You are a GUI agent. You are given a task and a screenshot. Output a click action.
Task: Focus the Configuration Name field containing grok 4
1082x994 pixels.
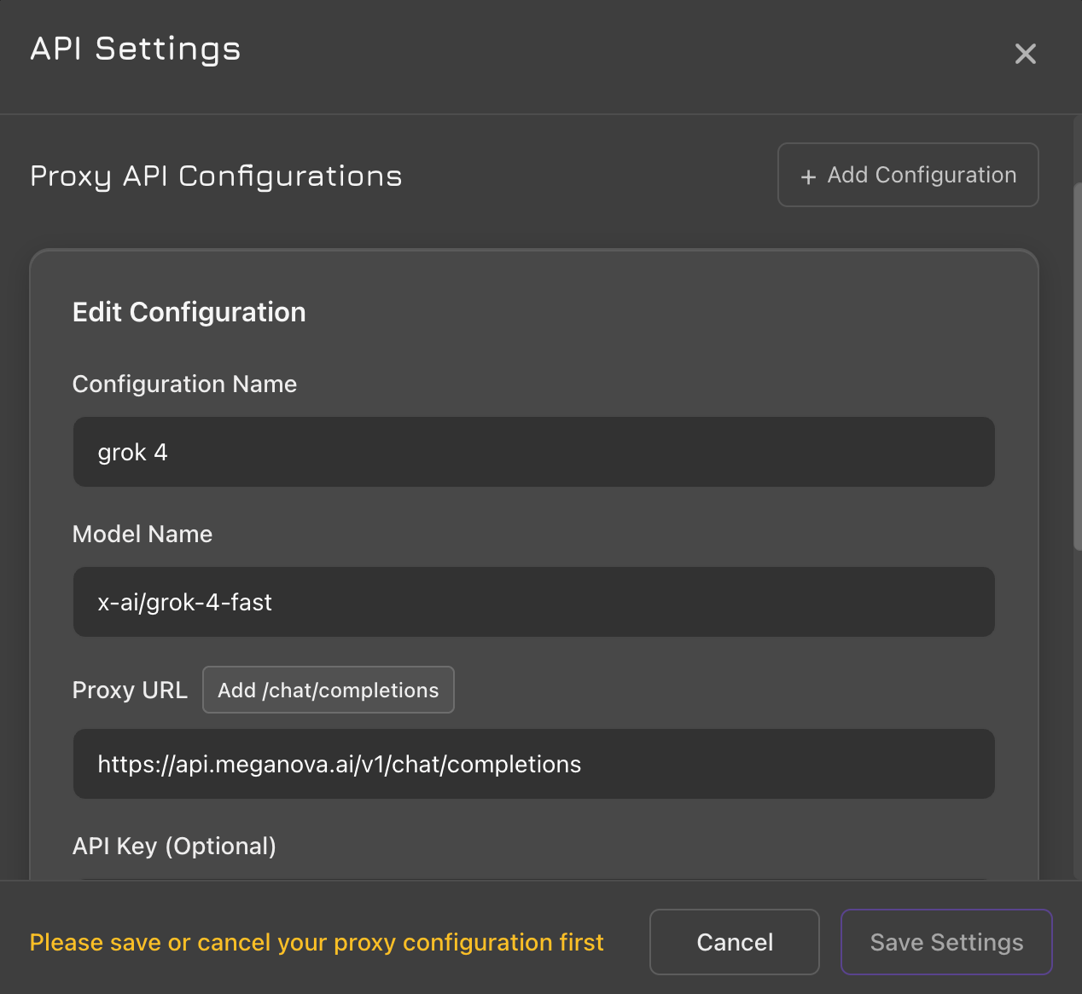(533, 452)
